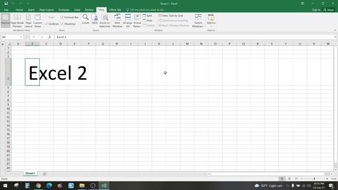Zoom out with status bar minus
The width and height of the screenshot is (338, 190).
(302, 179)
